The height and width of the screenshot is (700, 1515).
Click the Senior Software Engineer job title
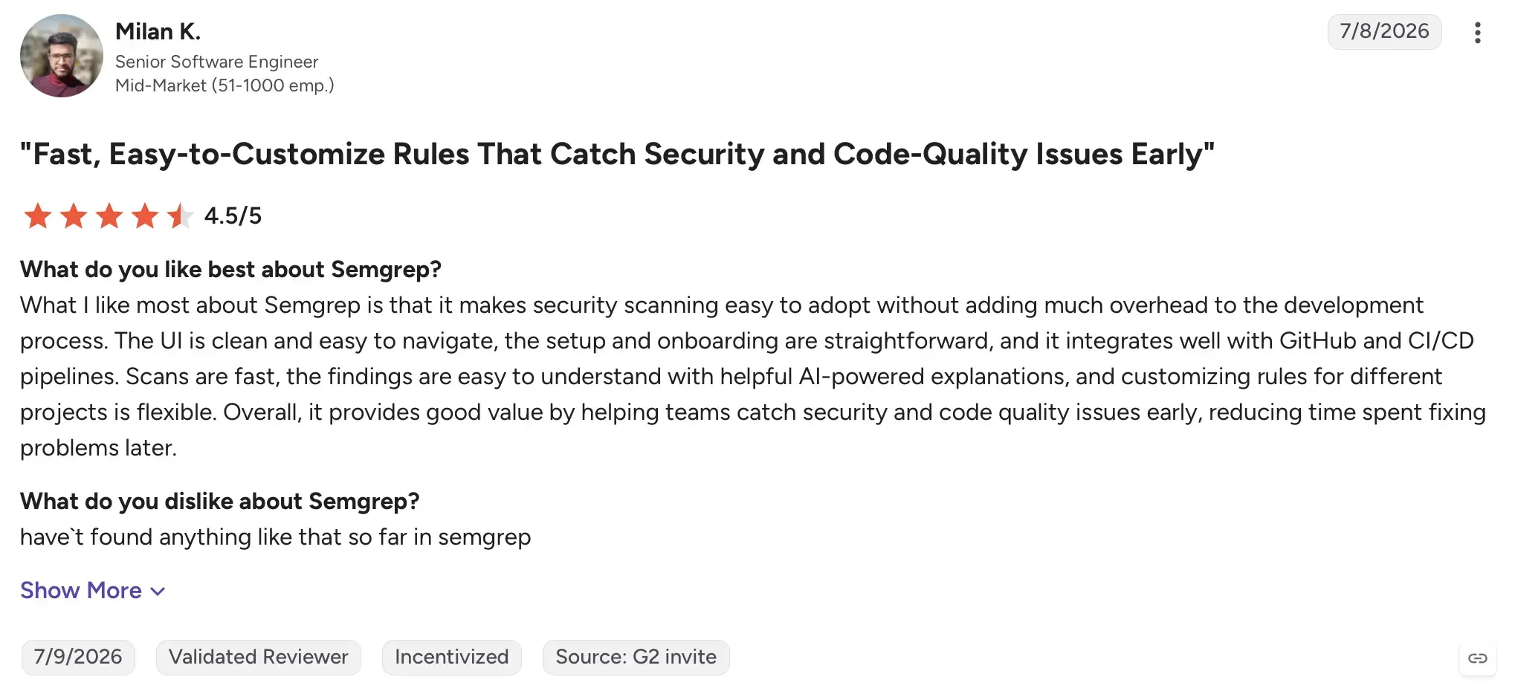point(216,62)
